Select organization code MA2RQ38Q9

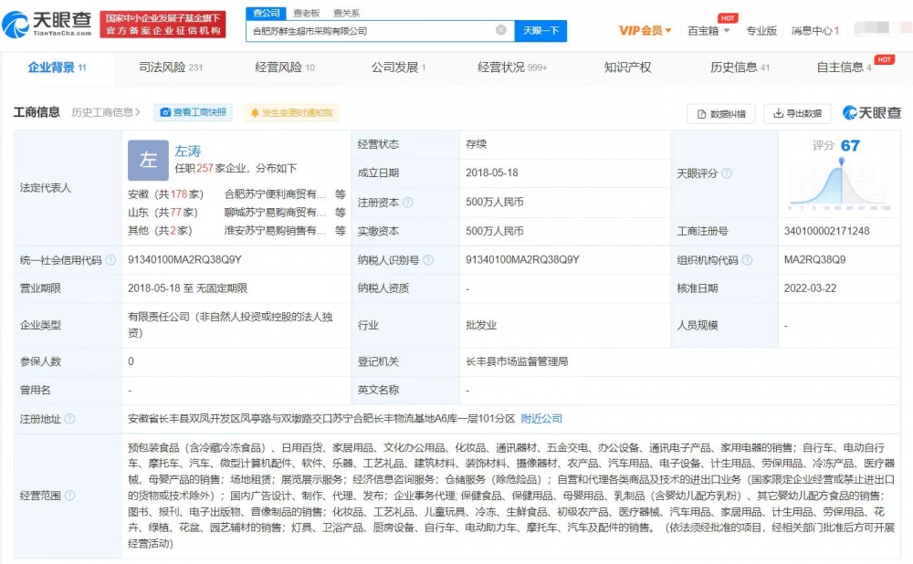click(814, 259)
